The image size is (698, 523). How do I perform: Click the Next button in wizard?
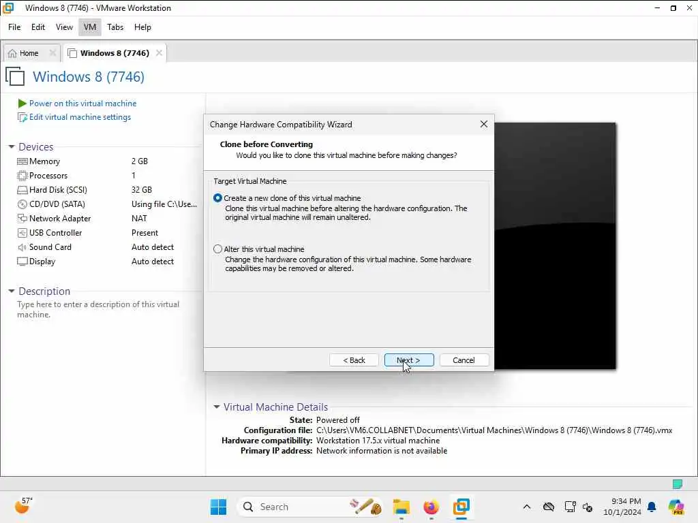tap(409, 360)
